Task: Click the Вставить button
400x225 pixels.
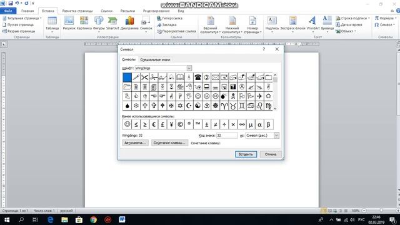Action: pos(246,154)
